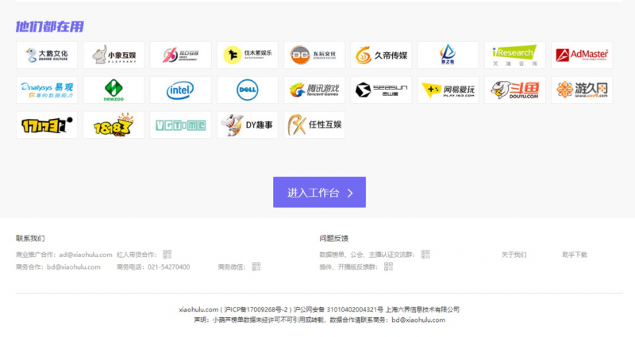Screen dimensions: 635x337
Task: Click the Dell logo
Action: click(248, 90)
